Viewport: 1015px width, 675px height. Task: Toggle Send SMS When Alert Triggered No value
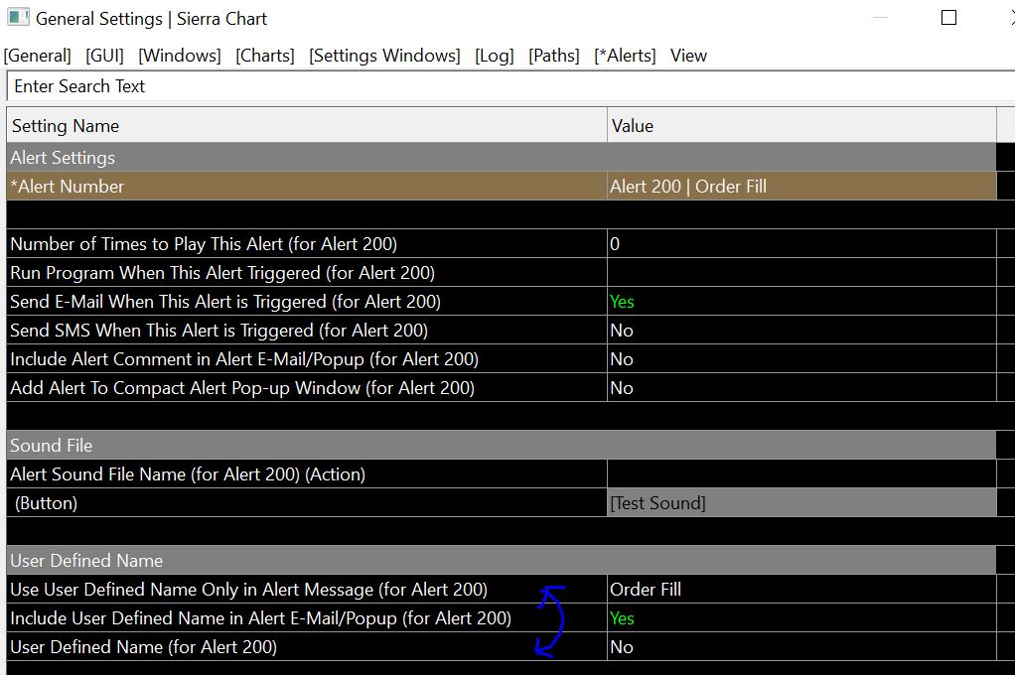802,331
